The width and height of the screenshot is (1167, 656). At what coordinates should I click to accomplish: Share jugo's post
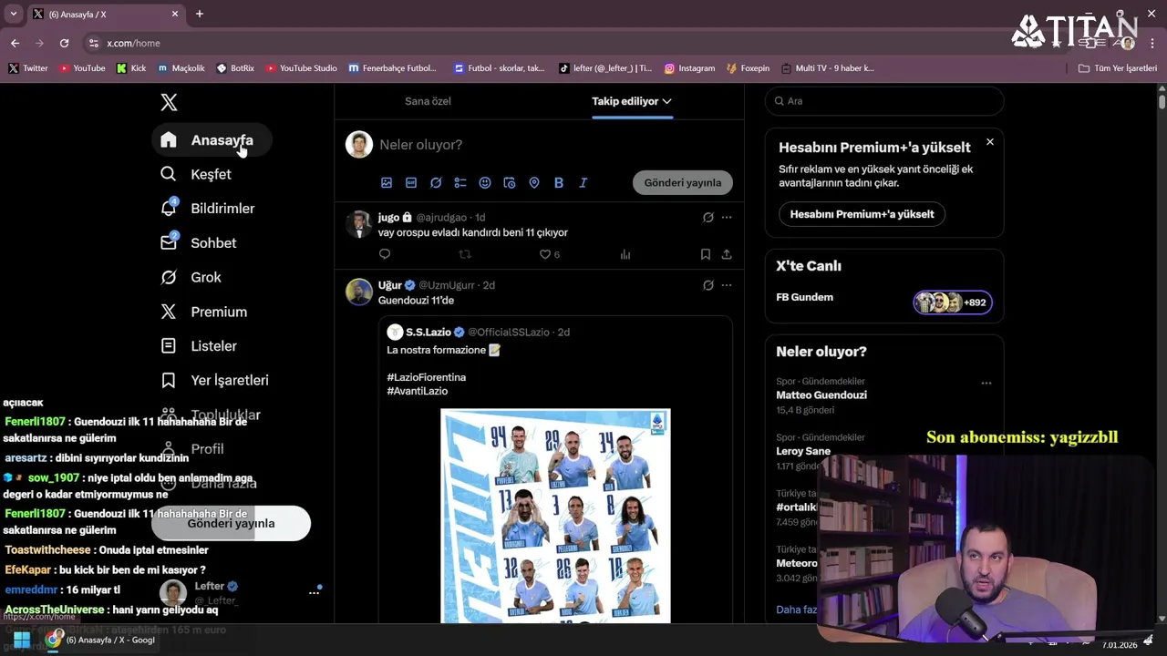727,254
